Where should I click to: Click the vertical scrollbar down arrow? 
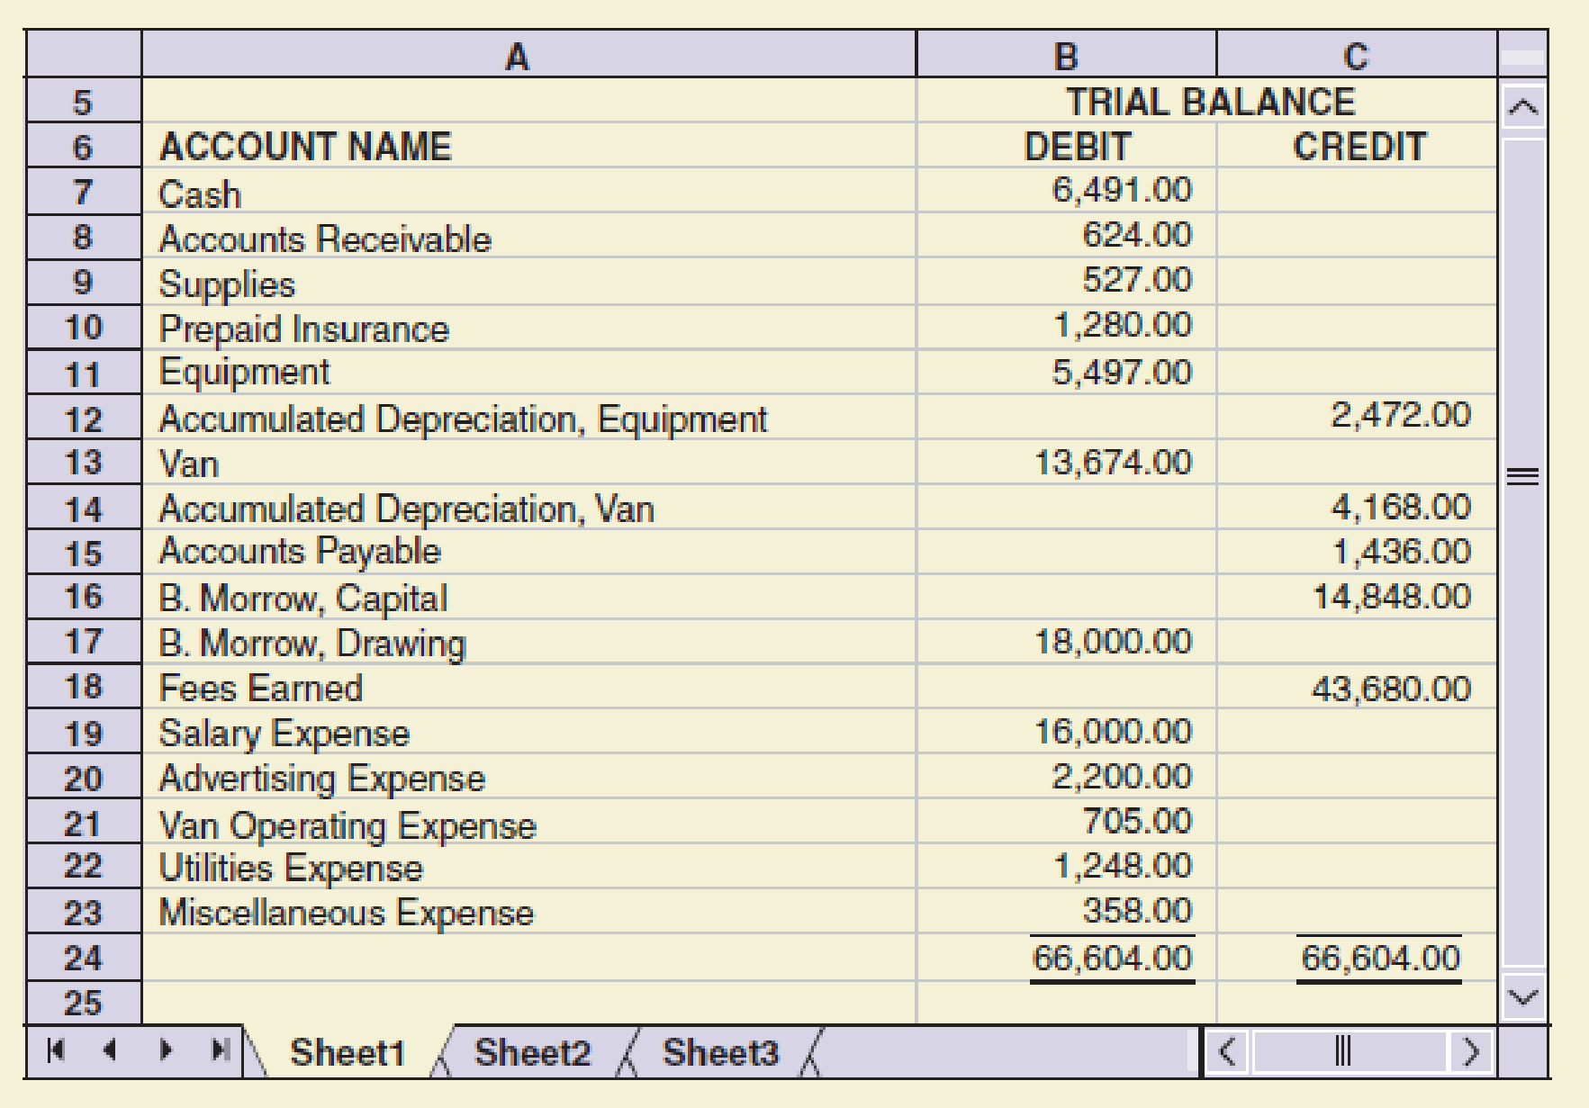(1522, 997)
